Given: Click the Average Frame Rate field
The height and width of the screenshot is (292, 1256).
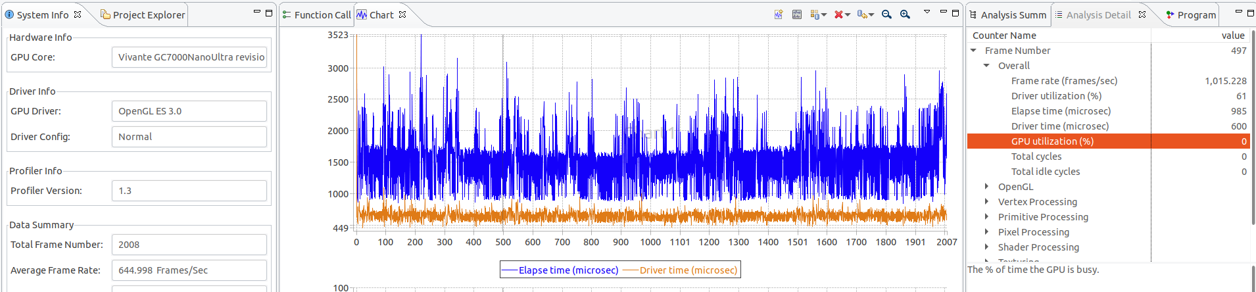Looking at the screenshot, I should (x=189, y=270).
